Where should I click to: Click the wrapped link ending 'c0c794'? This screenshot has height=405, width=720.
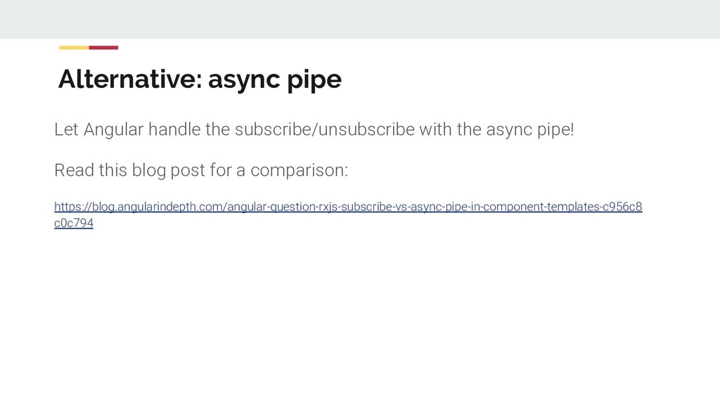pyautogui.click(x=73, y=223)
